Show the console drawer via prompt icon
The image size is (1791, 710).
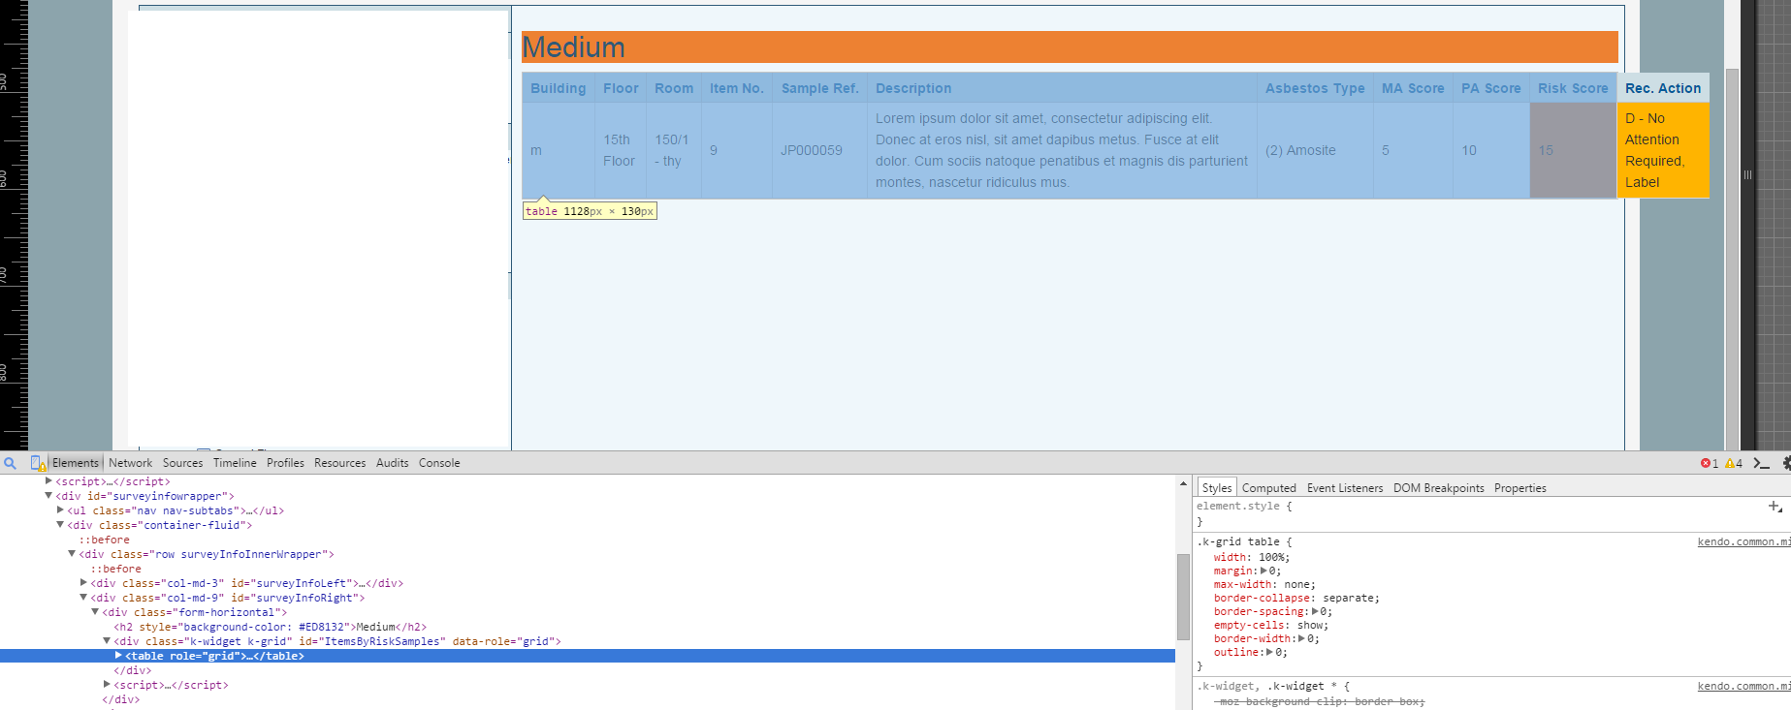(1762, 463)
